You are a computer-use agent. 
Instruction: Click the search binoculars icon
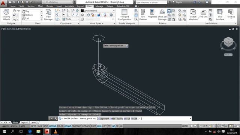point(169,2)
